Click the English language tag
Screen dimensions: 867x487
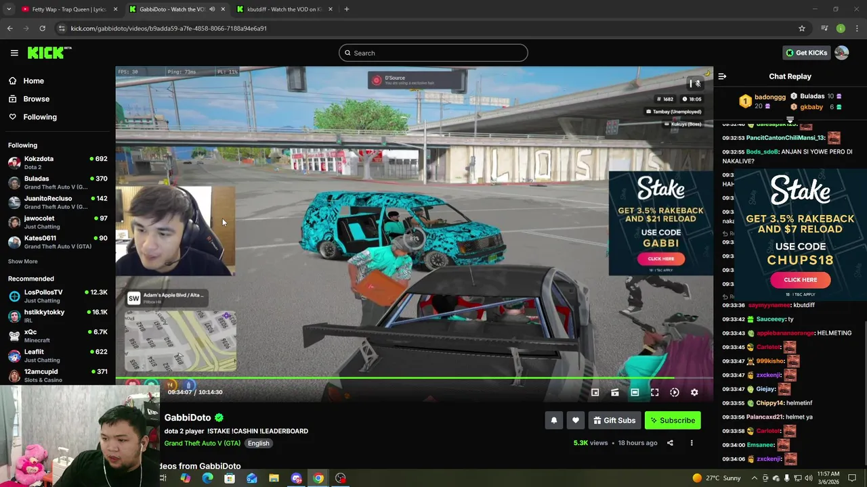coord(258,443)
